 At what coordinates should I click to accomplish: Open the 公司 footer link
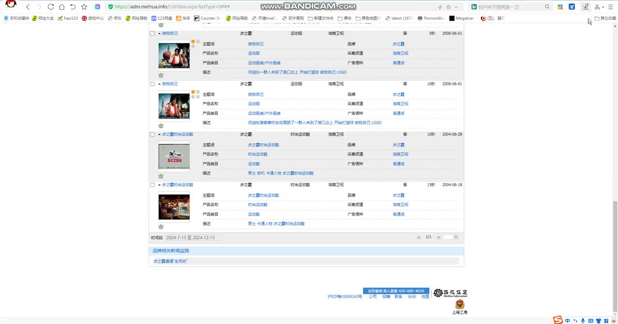(x=373, y=297)
